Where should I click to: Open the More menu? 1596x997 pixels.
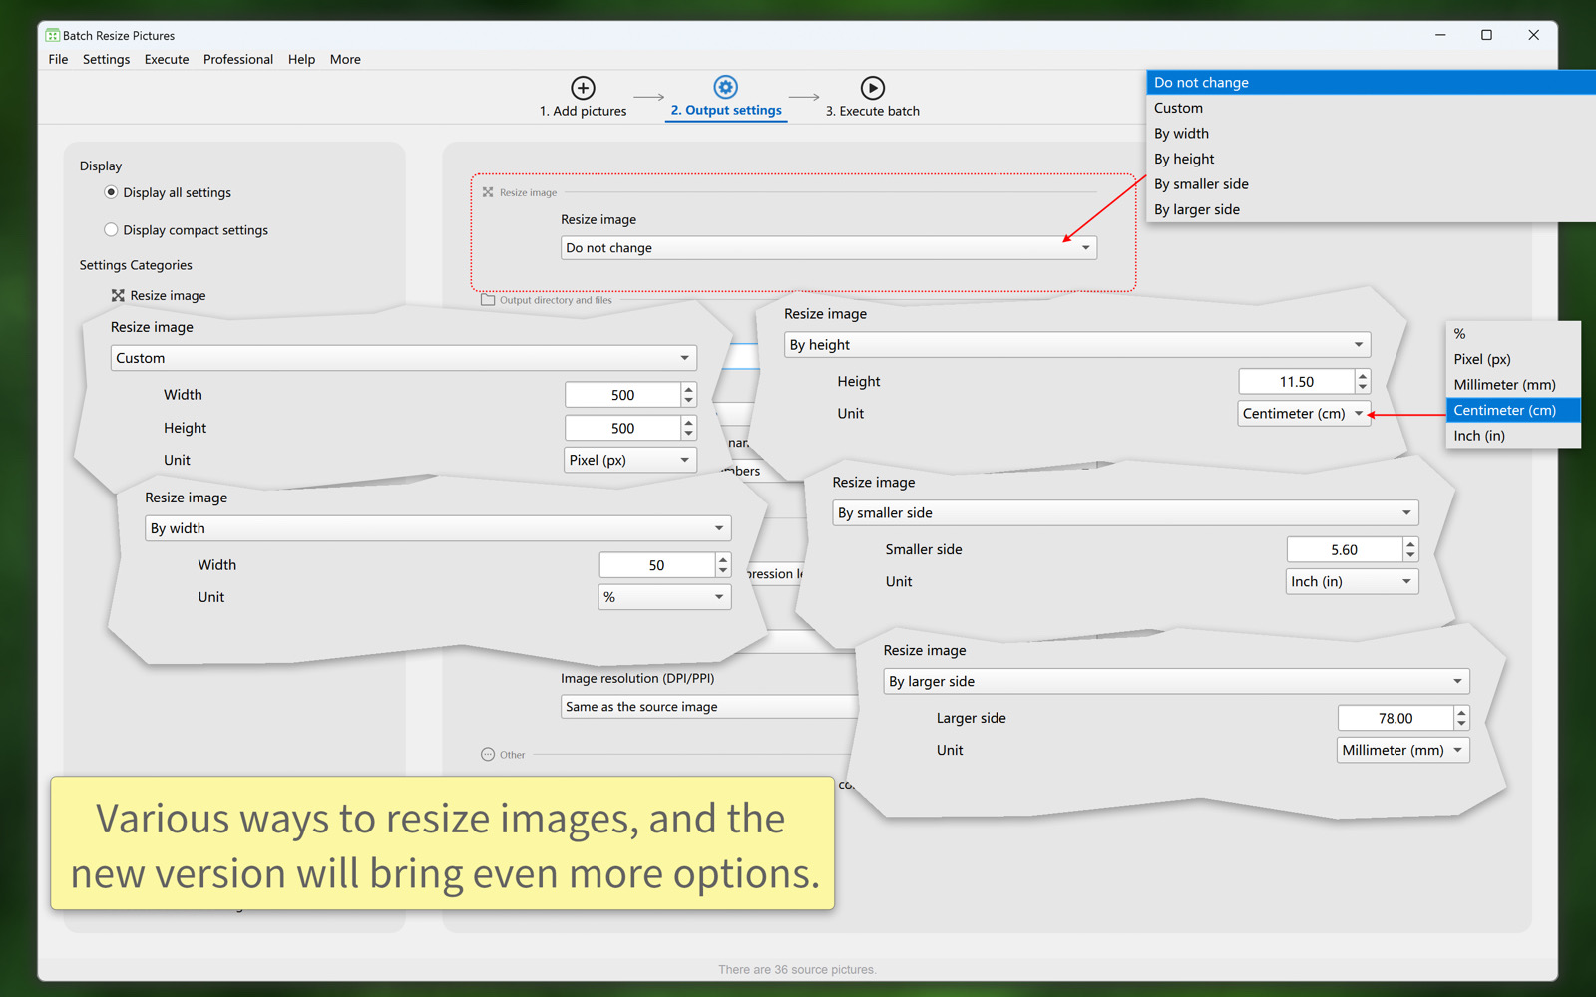click(x=345, y=59)
